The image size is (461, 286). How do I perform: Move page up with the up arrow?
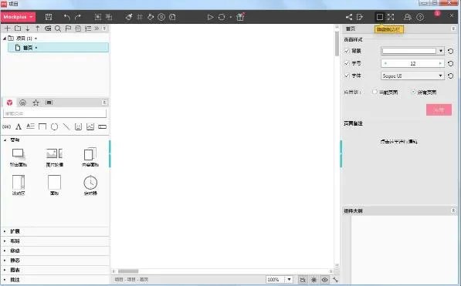38,29
